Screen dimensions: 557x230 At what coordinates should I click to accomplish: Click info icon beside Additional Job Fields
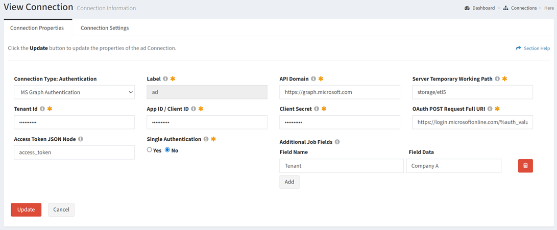click(337, 142)
